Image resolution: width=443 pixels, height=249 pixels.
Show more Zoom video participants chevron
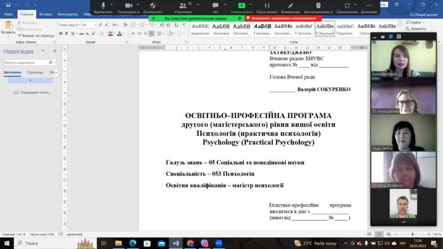404,222
